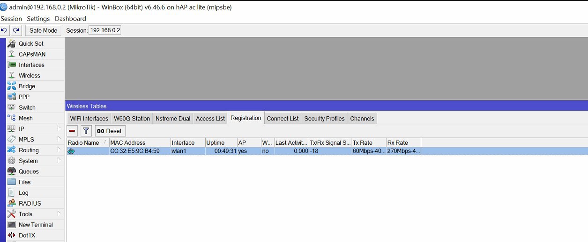Click the Mesh icon in sidebar
This screenshot has height=242, width=588.
pos(12,118)
